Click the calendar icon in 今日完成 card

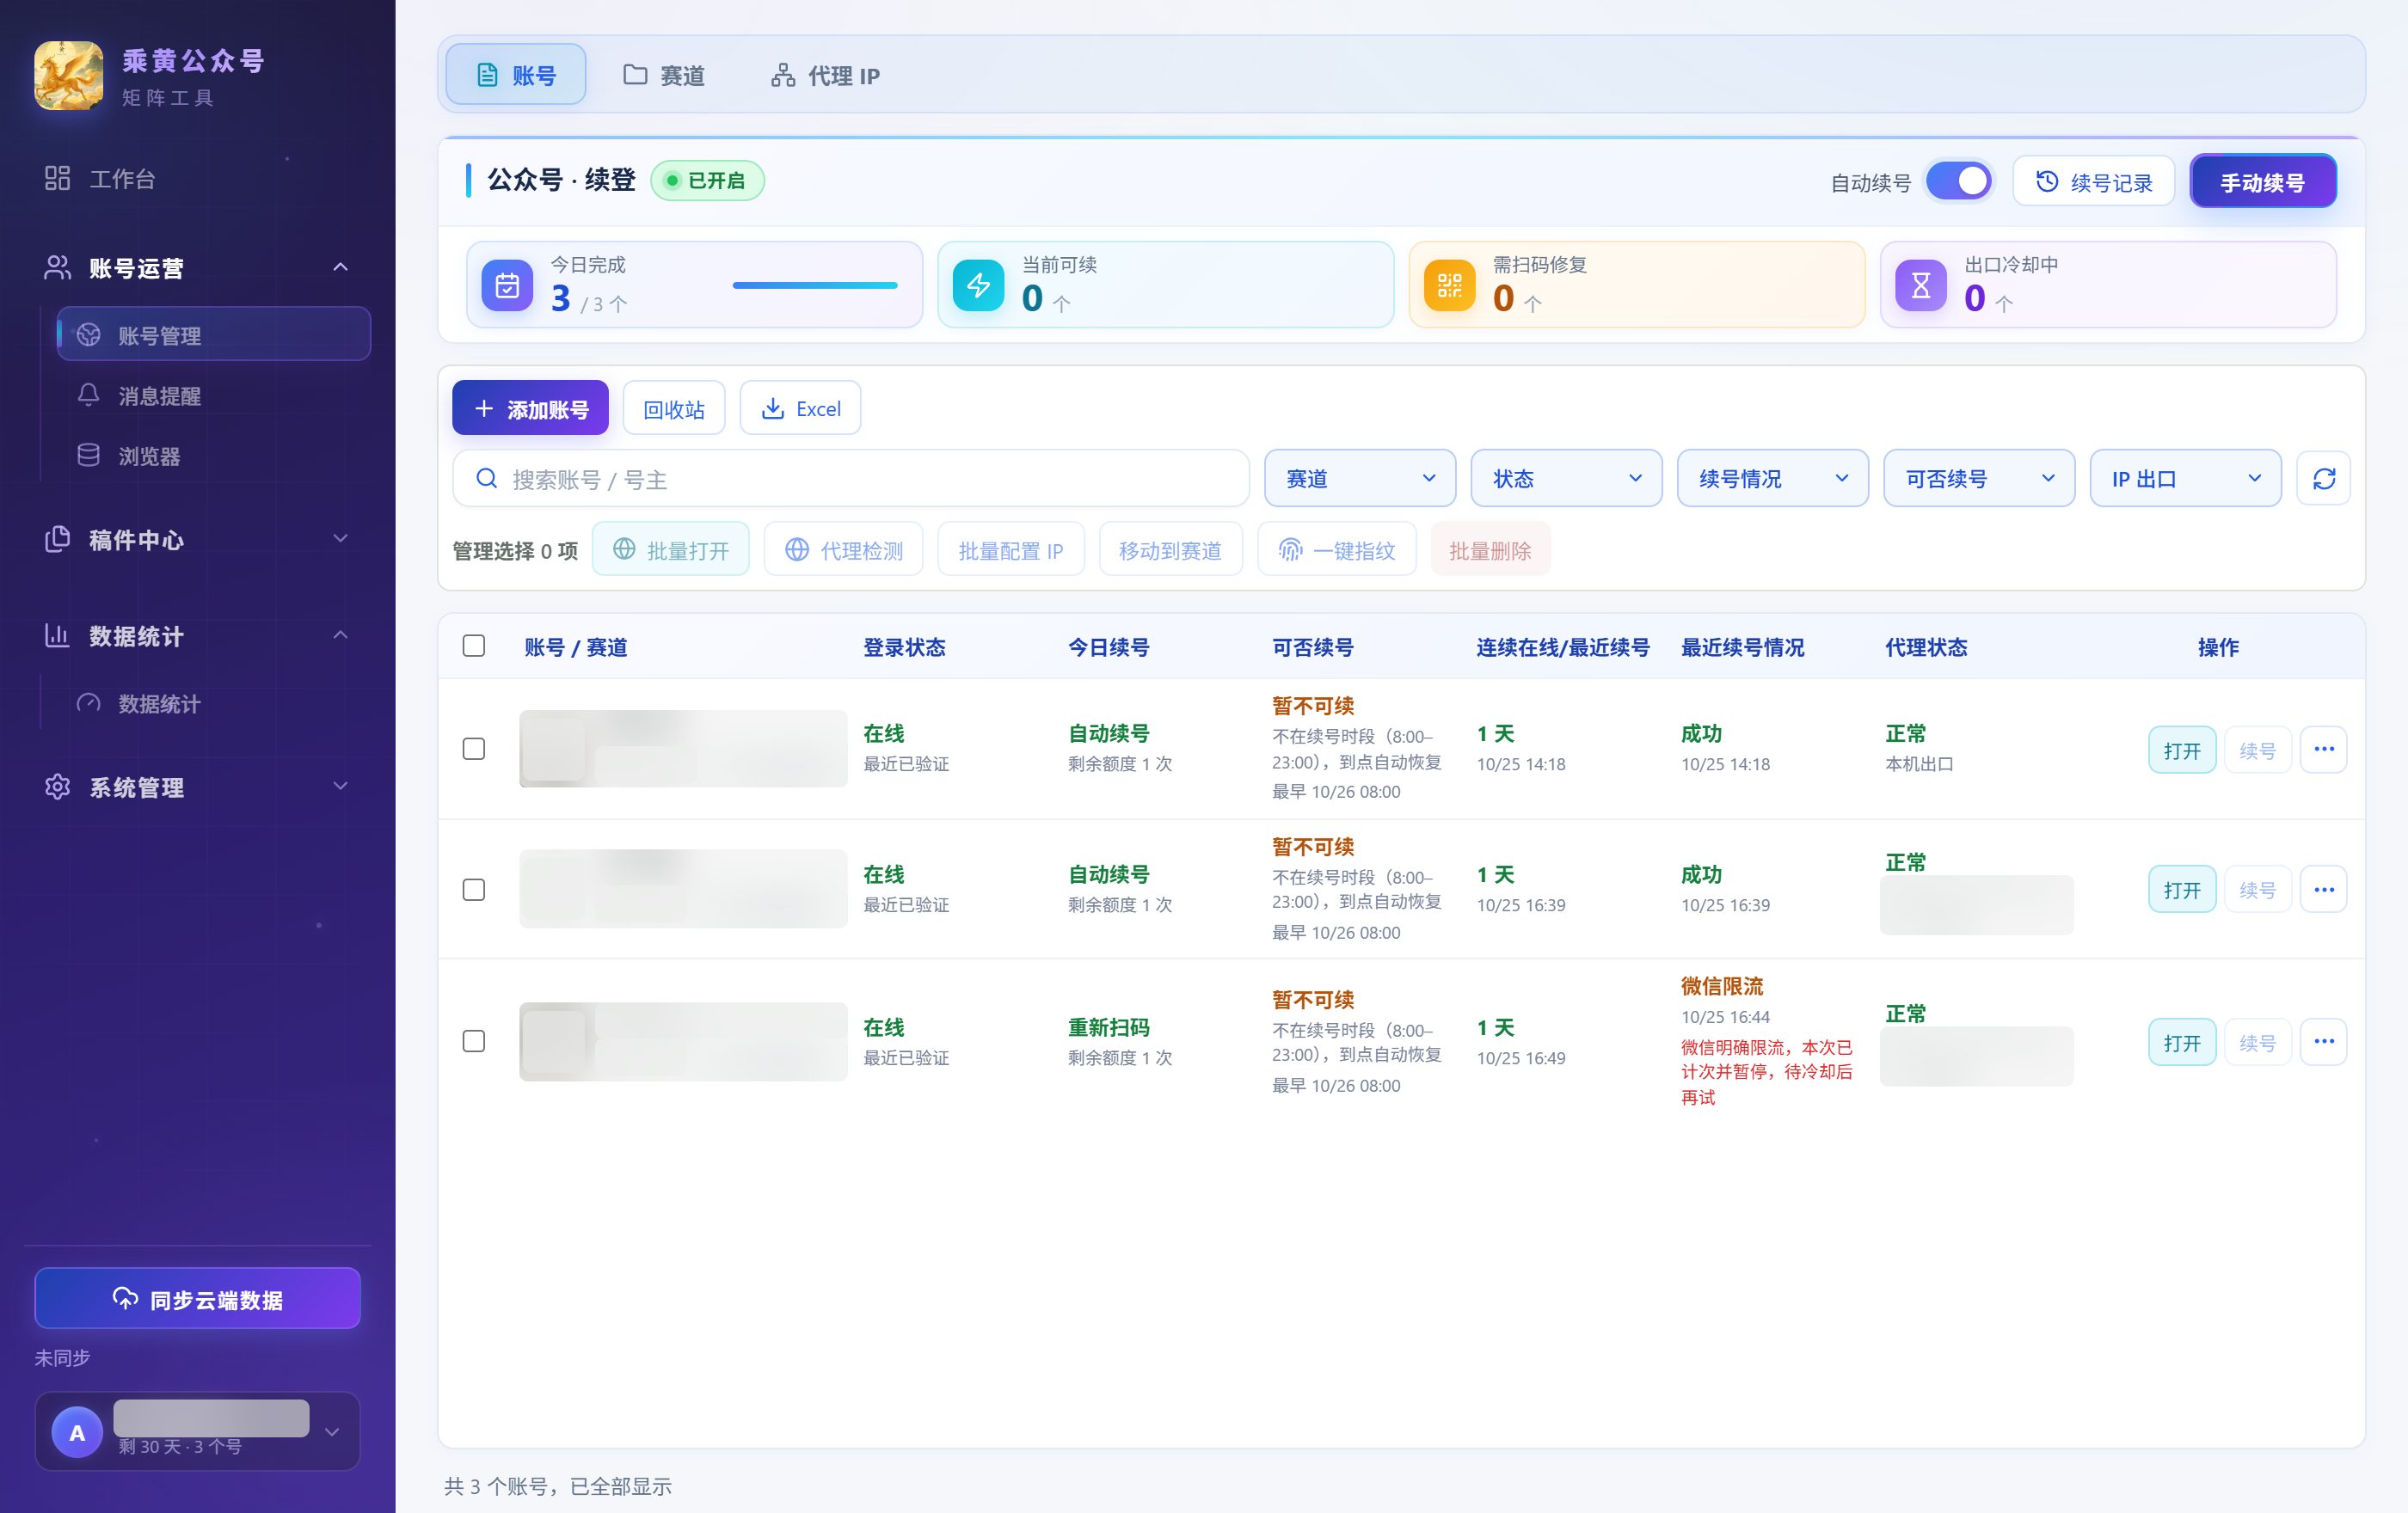coord(507,285)
